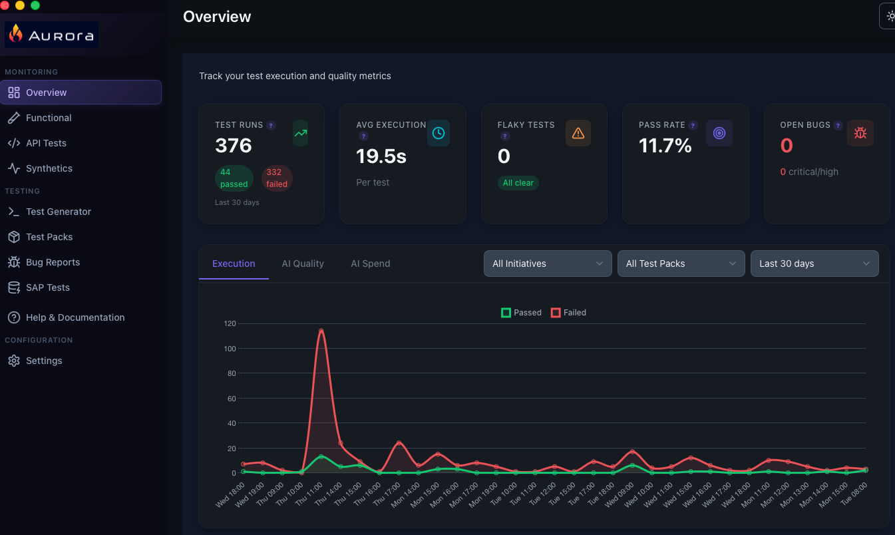Click the help tooltip icon beside OPEN BUGS
895x535 pixels.
pyautogui.click(x=838, y=125)
